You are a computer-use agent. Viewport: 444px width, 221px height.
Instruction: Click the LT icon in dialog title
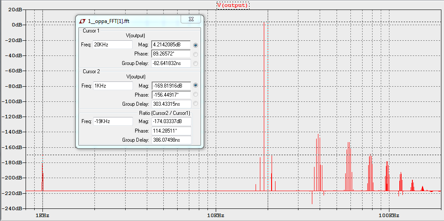(x=82, y=21)
